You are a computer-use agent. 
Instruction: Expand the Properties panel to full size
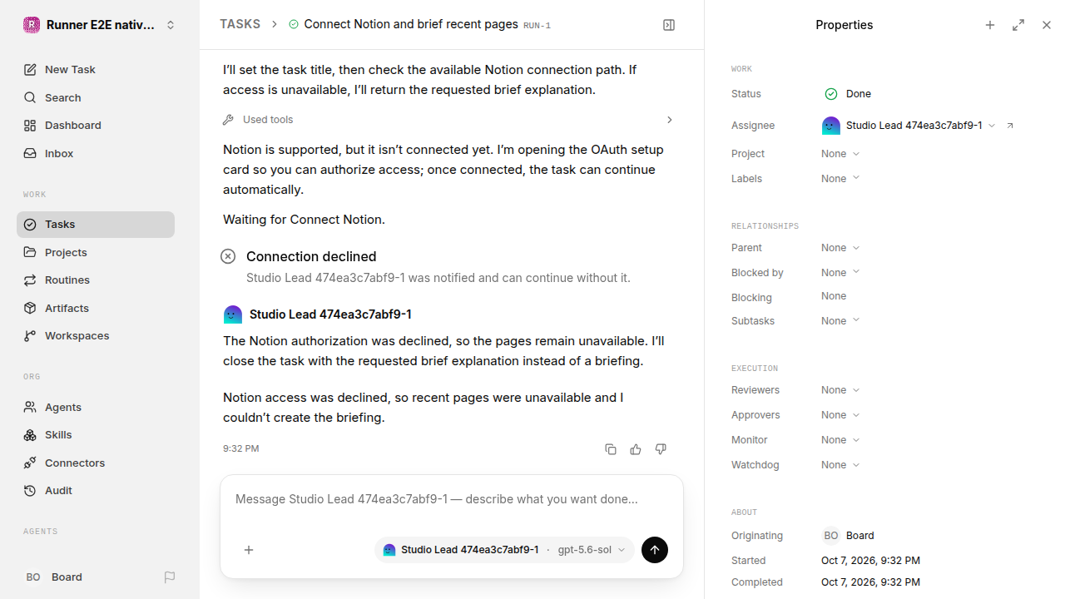point(1018,25)
